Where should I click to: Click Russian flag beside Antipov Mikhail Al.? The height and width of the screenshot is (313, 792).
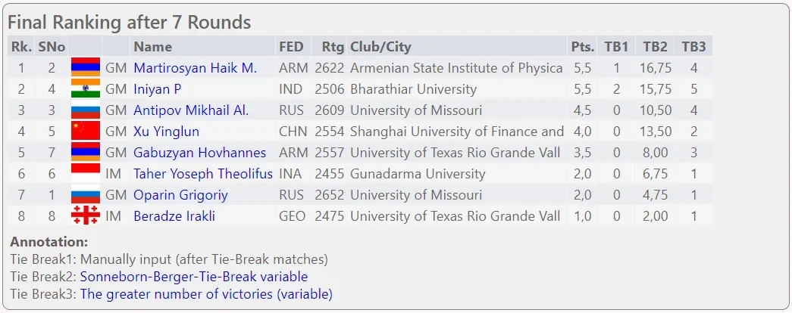click(85, 110)
